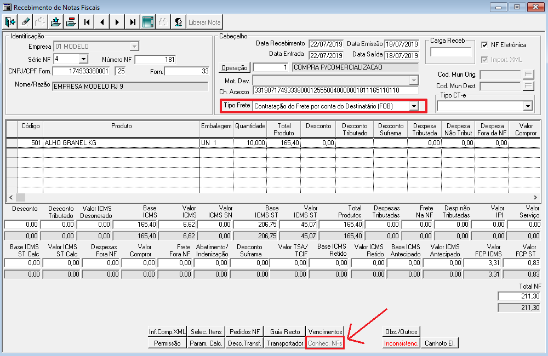Viewport: 548px width, 356px height.
Task: Click the Desc.Transf. button
Action: pos(244,343)
